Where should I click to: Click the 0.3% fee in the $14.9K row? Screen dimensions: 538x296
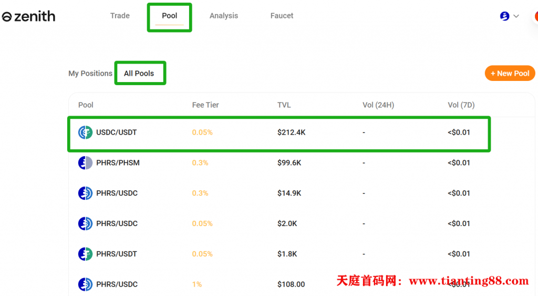click(200, 193)
